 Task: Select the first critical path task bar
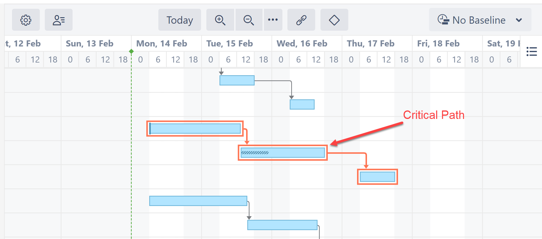click(195, 129)
